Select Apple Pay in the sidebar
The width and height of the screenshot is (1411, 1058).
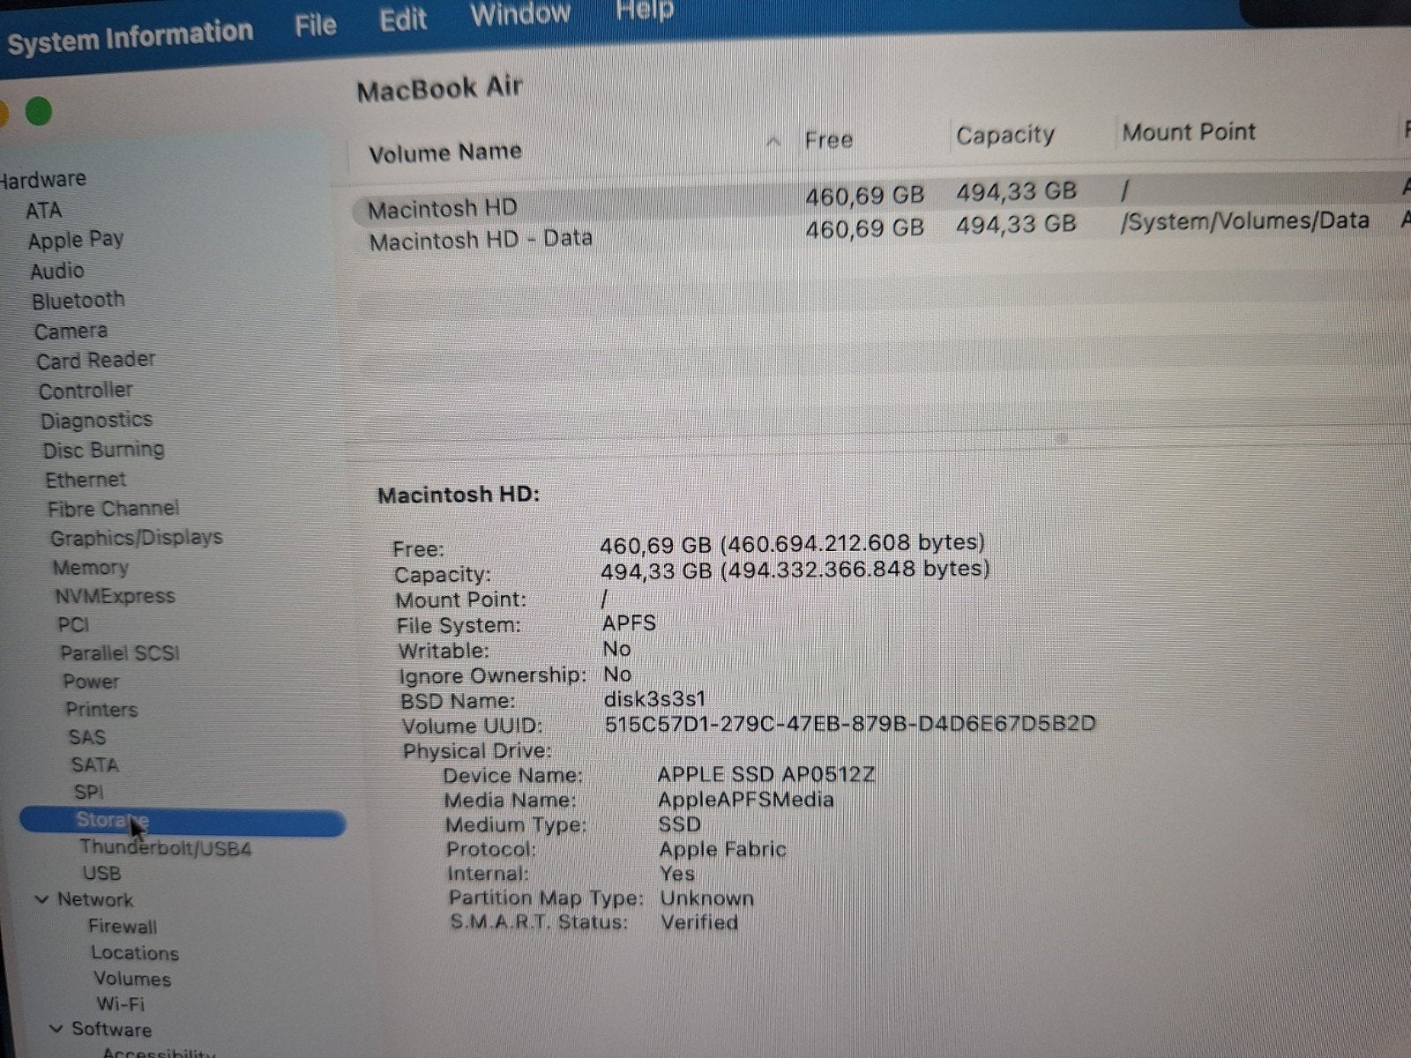(76, 240)
